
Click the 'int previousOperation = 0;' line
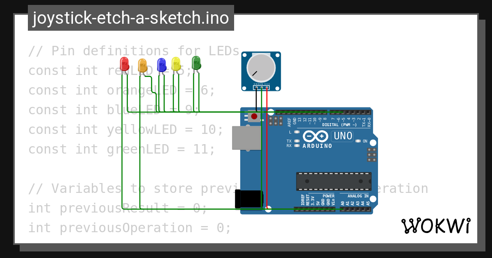pos(130,228)
